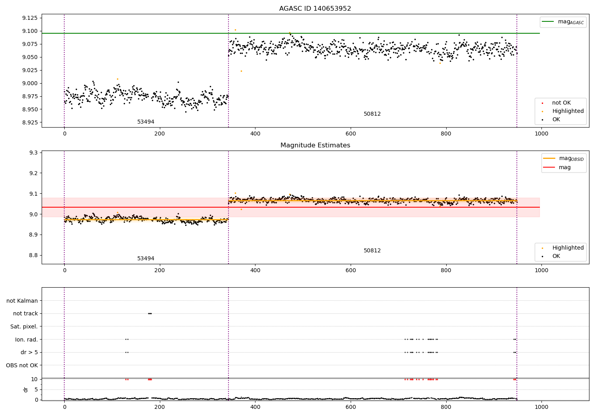595x416 pixels.
Task: Select mag AGASC legend label in top plot
Action: pos(571,22)
